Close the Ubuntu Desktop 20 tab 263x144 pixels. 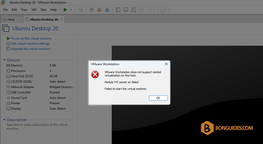click(62, 20)
